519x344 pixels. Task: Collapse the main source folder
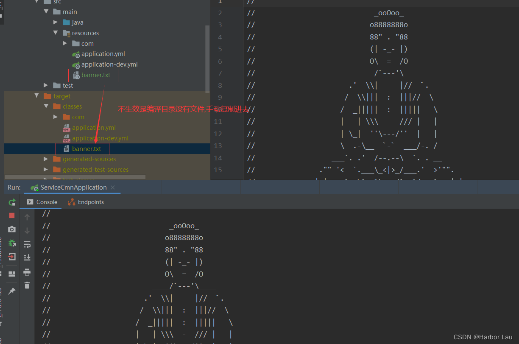pyautogui.click(x=46, y=11)
